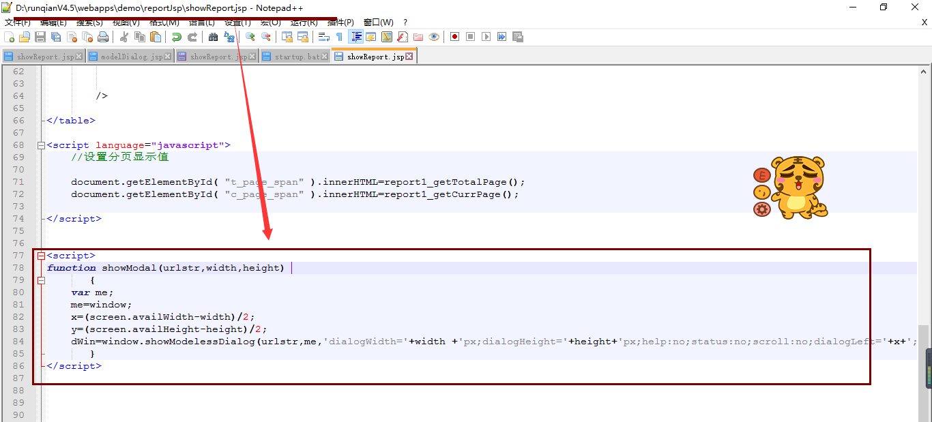The width and height of the screenshot is (932, 422).
Task: Copy selection using the toolbar Copy icon
Action: [x=140, y=37]
